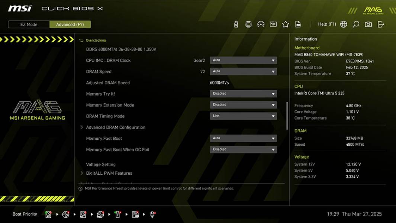Click the 72 value beside DRAM Speed
The height and width of the screenshot is (223, 396).
click(x=203, y=72)
